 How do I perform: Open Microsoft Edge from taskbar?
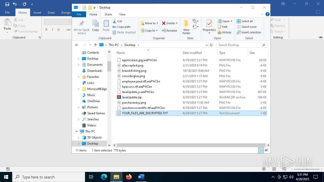coord(104,177)
